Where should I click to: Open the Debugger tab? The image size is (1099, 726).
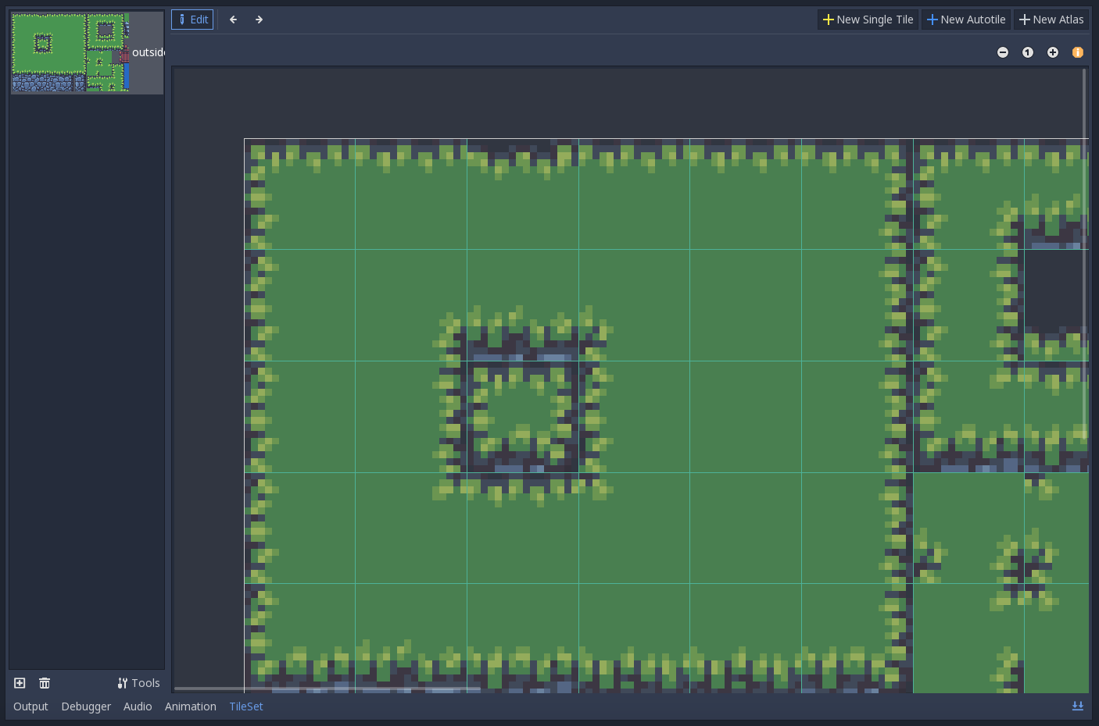[x=86, y=706]
